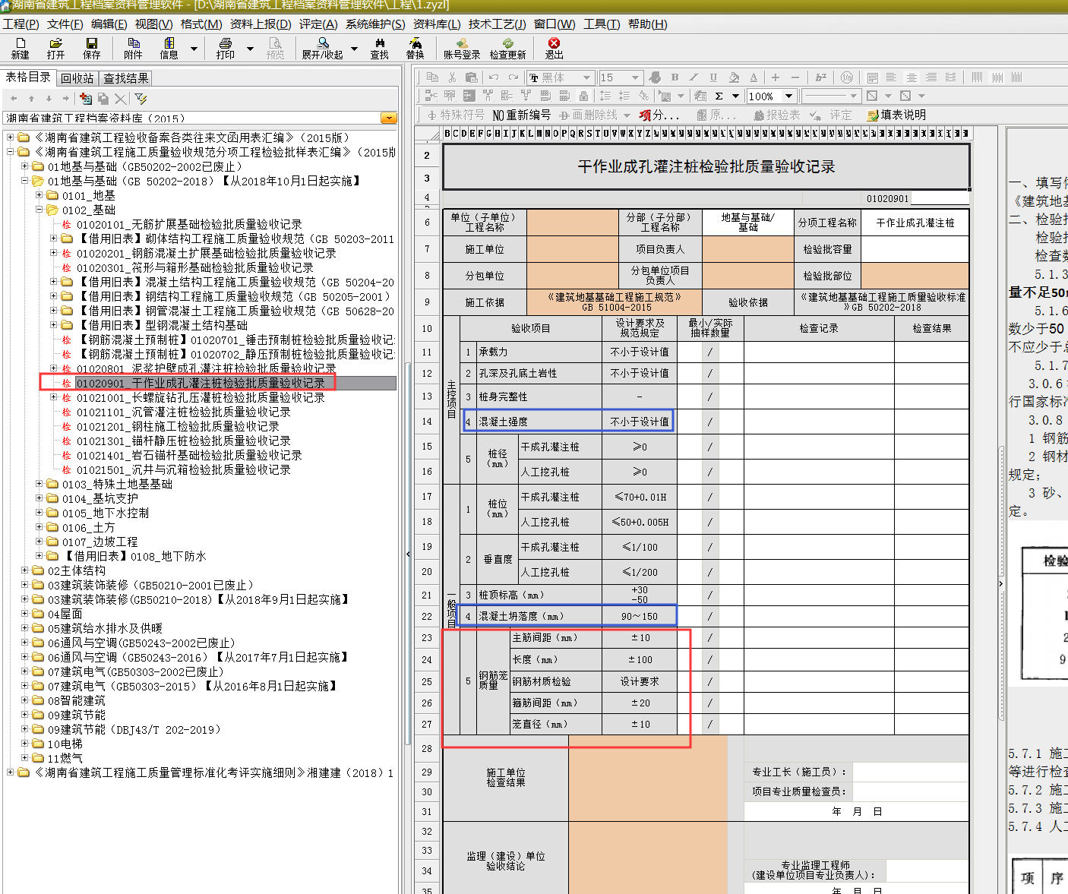The width and height of the screenshot is (1068, 894).
Task: Open the line style dropdown
Action: [853, 96]
